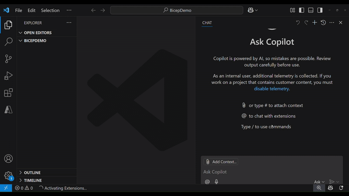349x196 pixels.
Task: Open the File menu
Action: pos(18,10)
